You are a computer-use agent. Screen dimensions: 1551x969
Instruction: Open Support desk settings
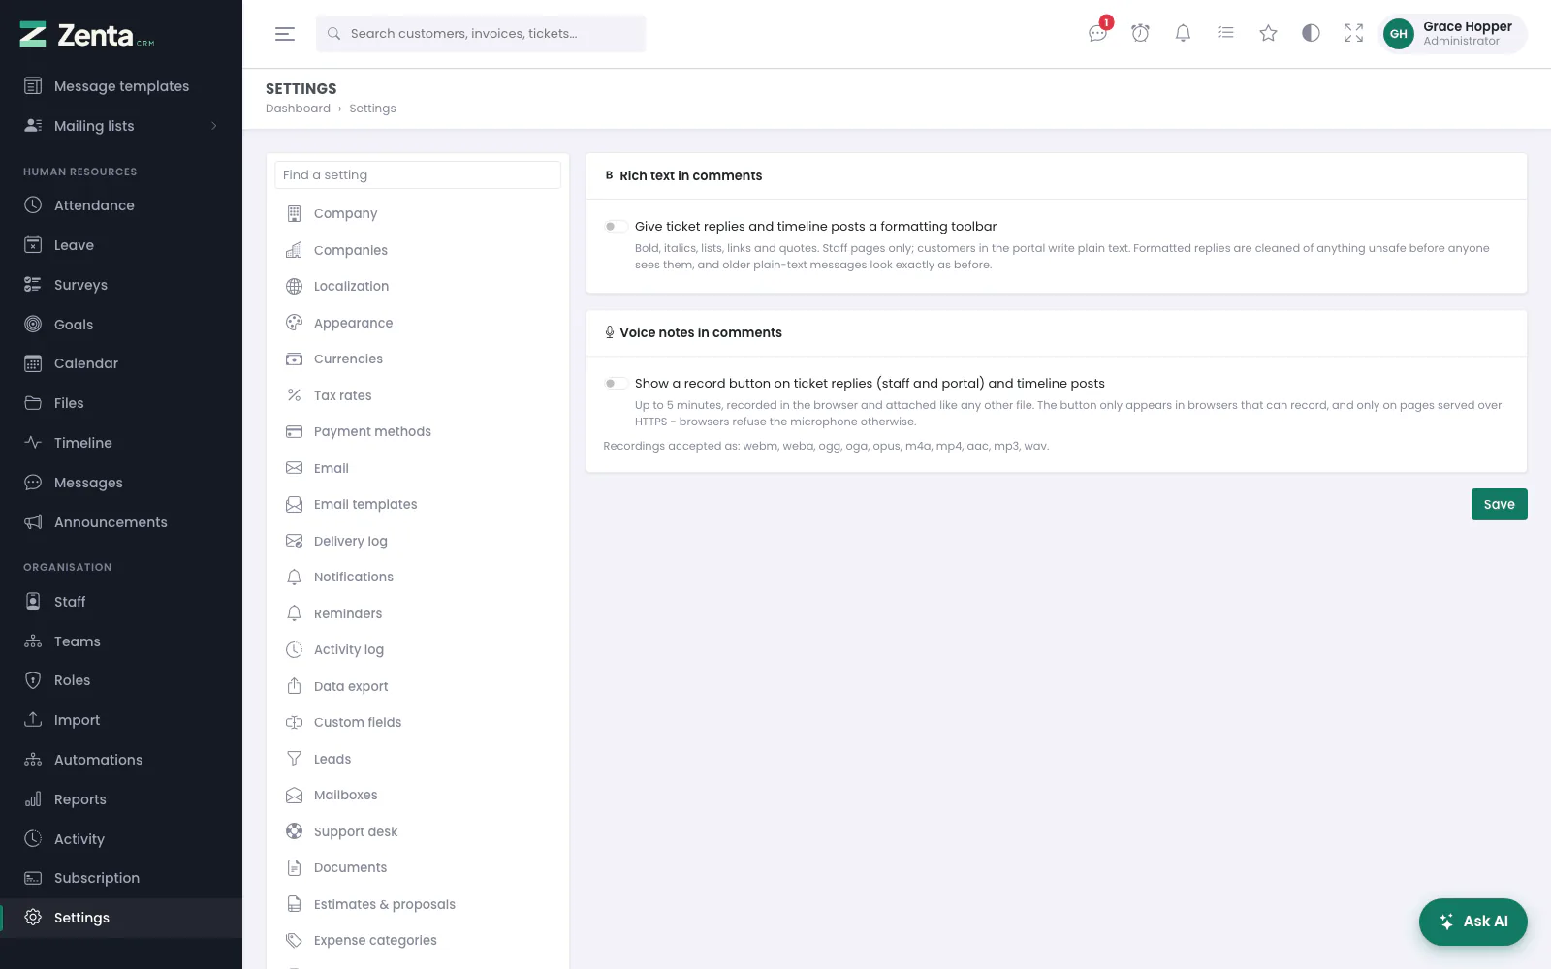coord(418,831)
